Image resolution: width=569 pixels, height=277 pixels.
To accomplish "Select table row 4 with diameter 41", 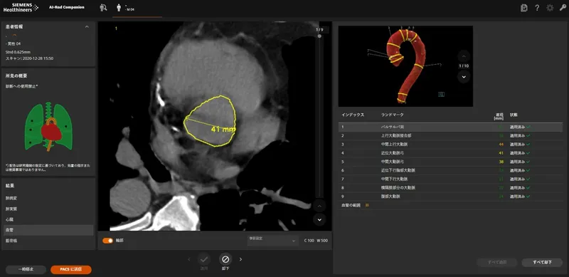I will (x=451, y=153).
